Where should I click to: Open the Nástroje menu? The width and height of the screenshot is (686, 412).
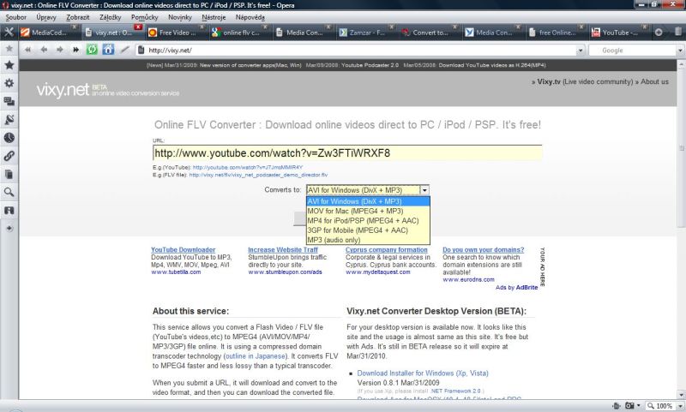(x=214, y=17)
